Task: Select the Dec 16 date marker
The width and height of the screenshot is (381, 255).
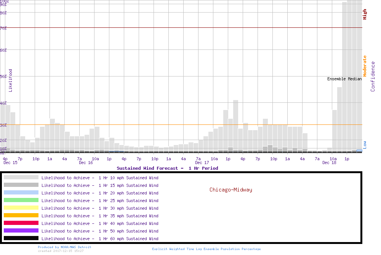Action: point(86,163)
